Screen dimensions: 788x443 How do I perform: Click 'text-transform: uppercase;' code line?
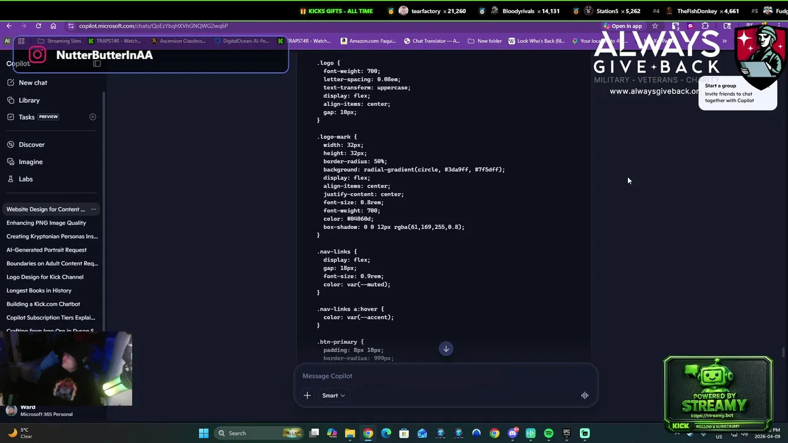(x=367, y=88)
